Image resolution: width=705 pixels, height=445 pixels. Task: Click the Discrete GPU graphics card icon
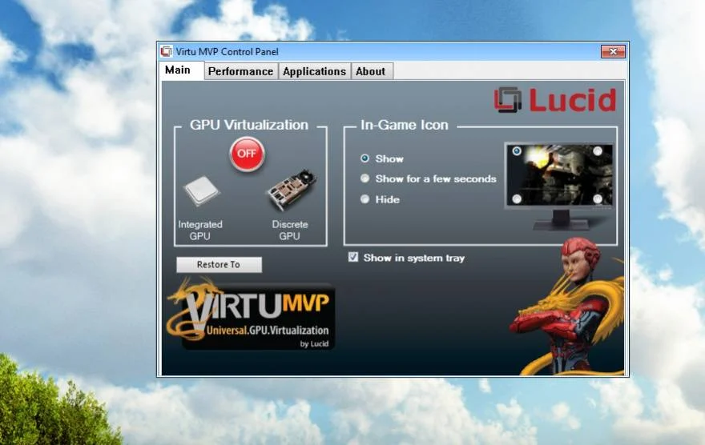point(292,190)
